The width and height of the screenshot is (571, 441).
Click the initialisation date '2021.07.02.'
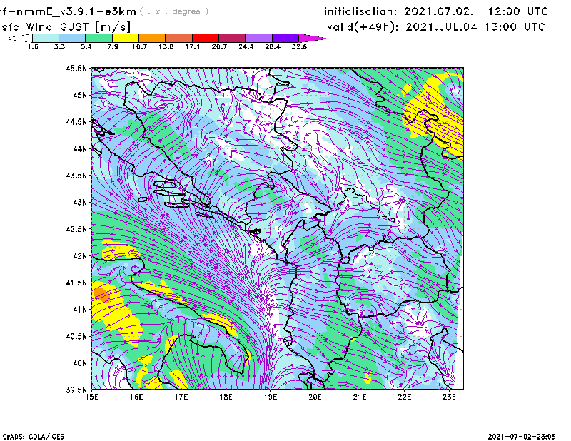click(440, 11)
